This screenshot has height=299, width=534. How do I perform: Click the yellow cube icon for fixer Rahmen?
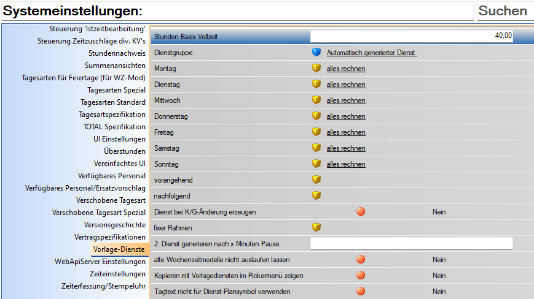(x=316, y=228)
